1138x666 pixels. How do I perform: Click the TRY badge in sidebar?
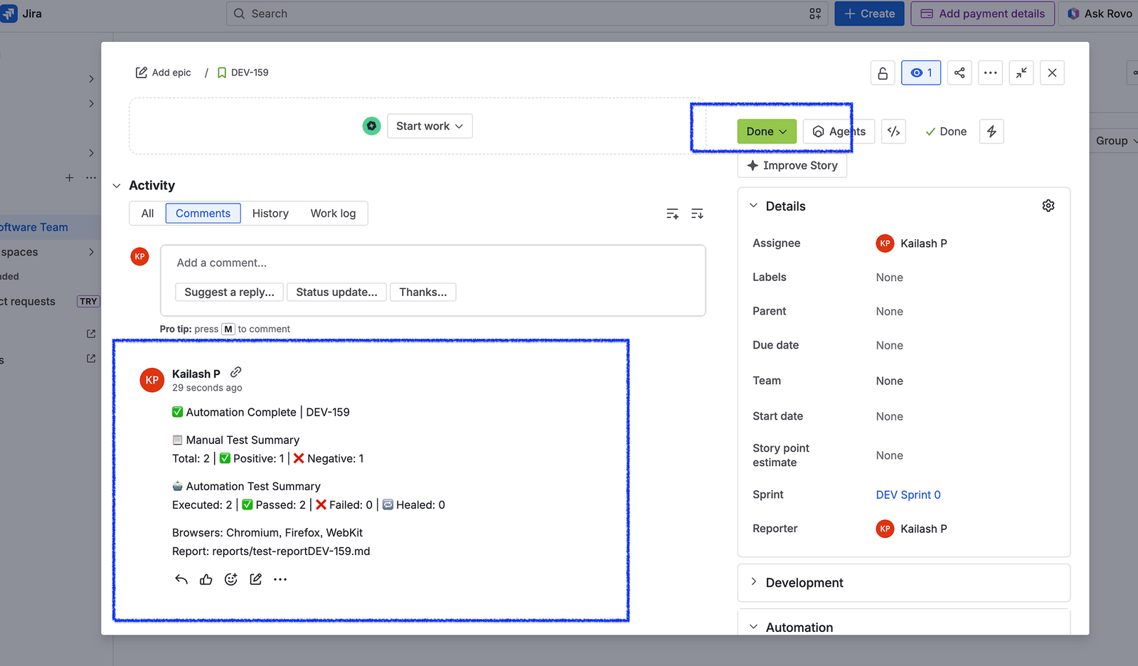(88, 302)
